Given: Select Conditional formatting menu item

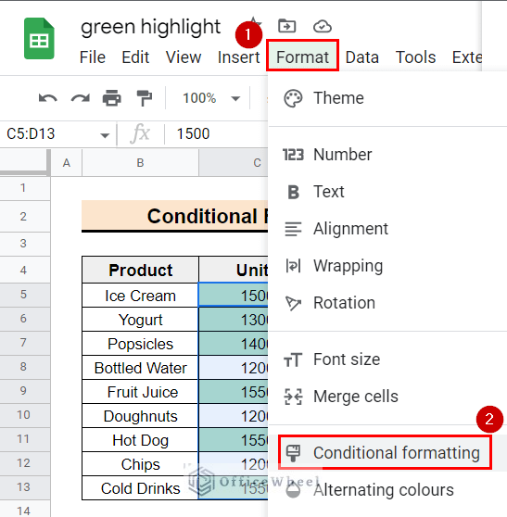Looking at the screenshot, I should pyautogui.click(x=387, y=453).
